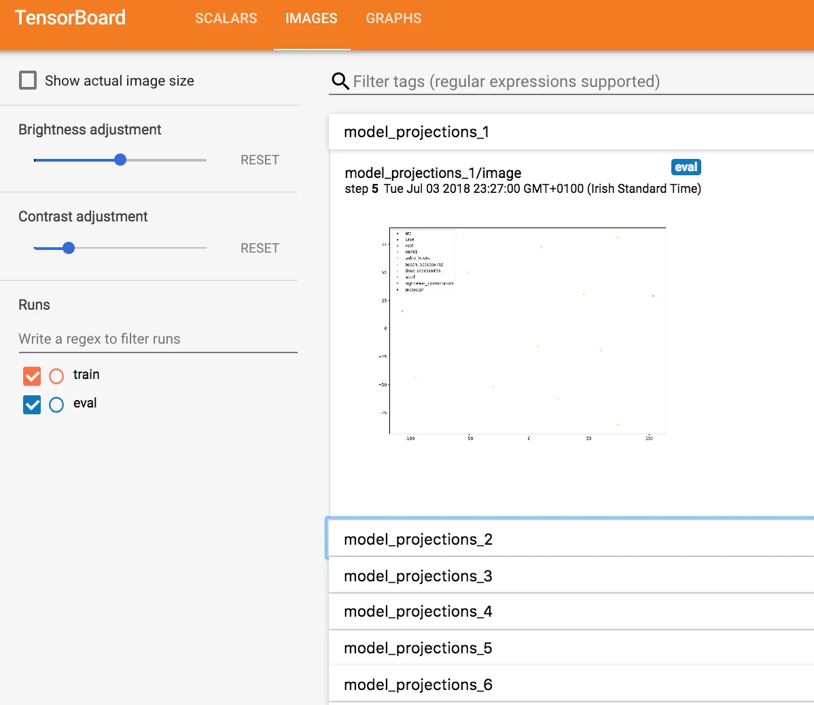Click the TensorBoard logo title
814x705 pixels.
tap(70, 18)
